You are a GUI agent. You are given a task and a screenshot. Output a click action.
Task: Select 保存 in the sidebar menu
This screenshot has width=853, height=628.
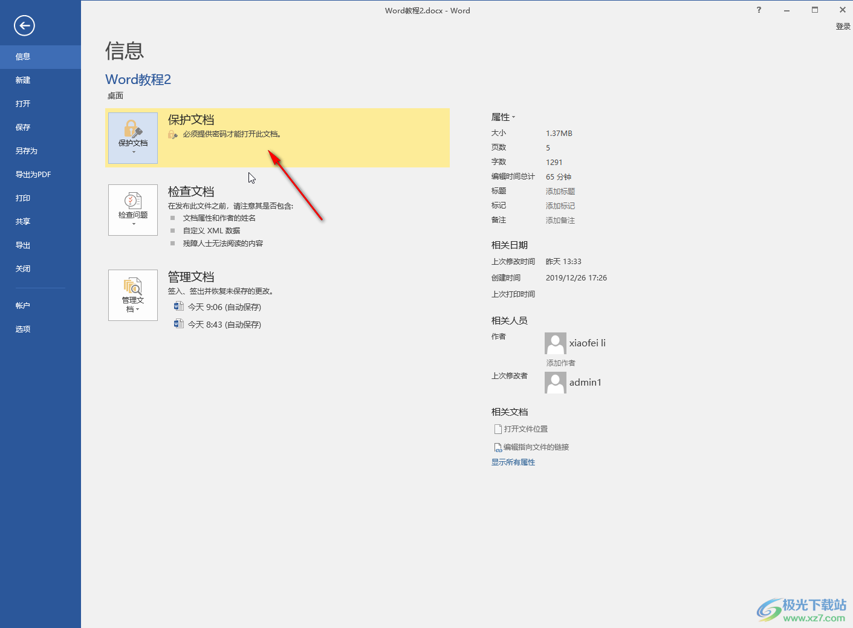click(x=41, y=128)
